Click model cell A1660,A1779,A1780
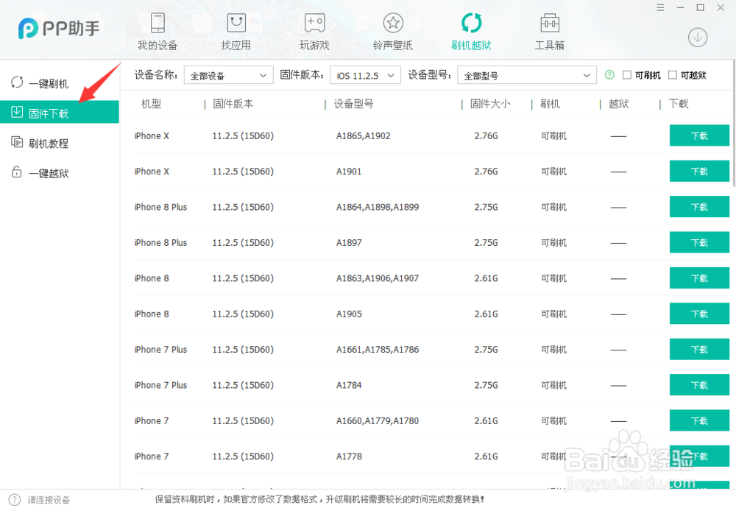Screen dimensions: 736x508 click(x=378, y=420)
